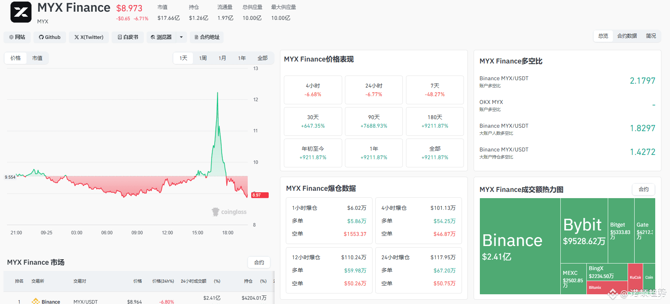
Task: Click the 1小时爆仓 $6.02万 value
Action: (357, 208)
